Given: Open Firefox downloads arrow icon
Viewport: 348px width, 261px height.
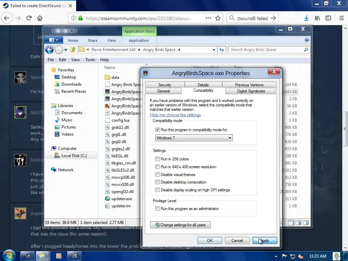Looking at the screenshot, I should (307, 18).
